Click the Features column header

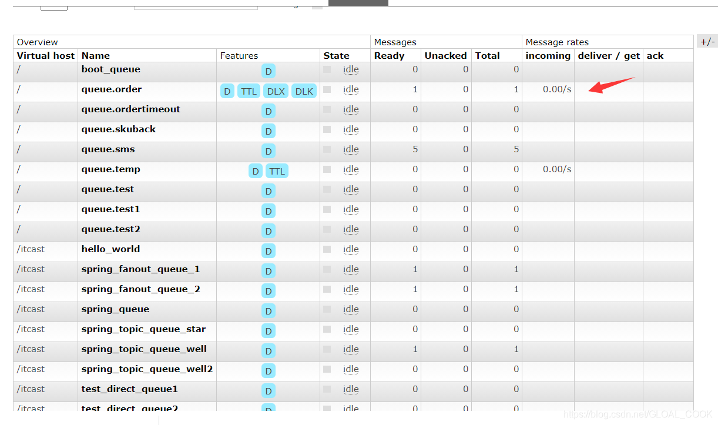[239, 55]
